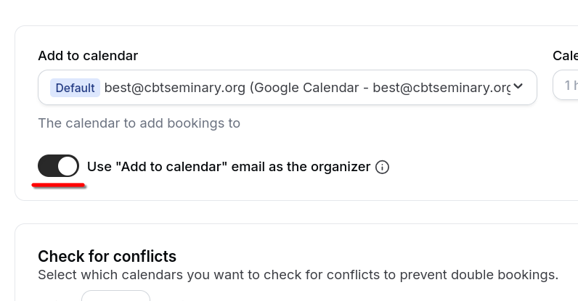
Task: Click the "Add to calendar" field label
Action: tap(88, 56)
